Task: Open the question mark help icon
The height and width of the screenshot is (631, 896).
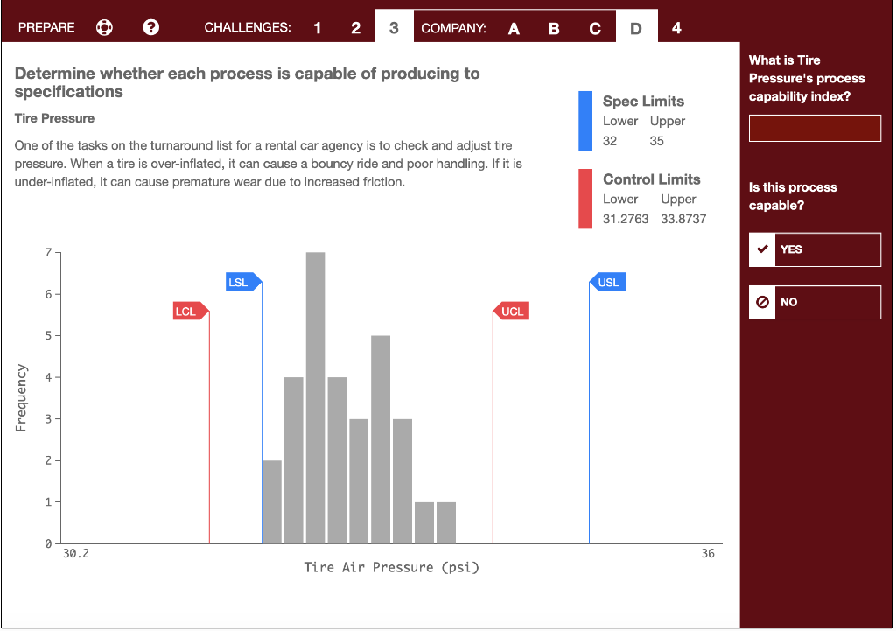Action: 150,27
